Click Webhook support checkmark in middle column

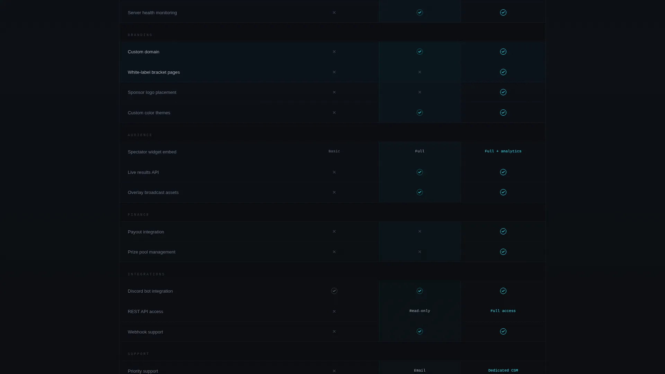point(420,331)
